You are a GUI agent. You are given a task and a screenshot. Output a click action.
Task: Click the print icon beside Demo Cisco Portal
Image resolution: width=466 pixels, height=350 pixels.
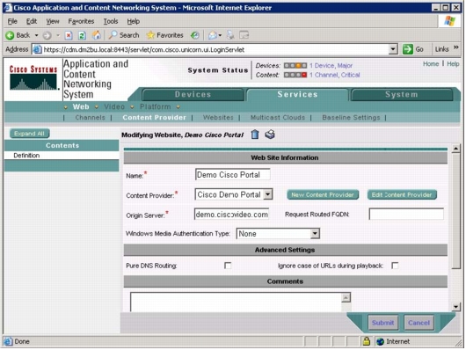(x=270, y=135)
